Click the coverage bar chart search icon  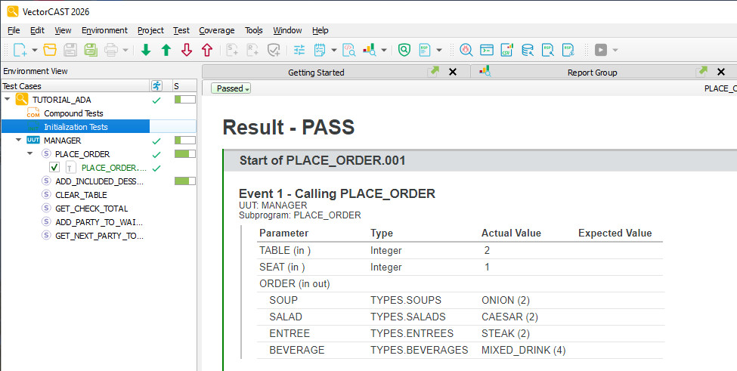click(x=370, y=50)
